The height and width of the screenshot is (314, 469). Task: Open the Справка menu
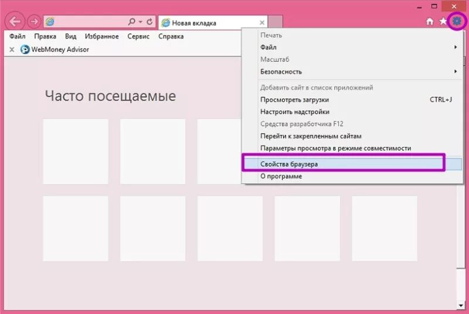[171, 36]
